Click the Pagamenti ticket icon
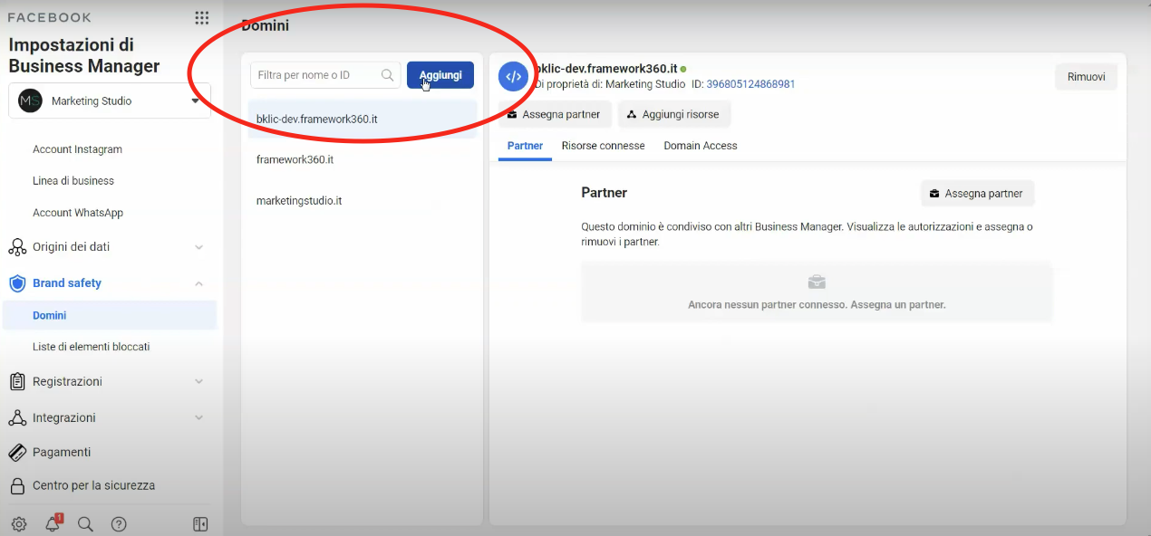This screenshot has height=536, width=1151. pyautogui.click(x=17, y=452)
